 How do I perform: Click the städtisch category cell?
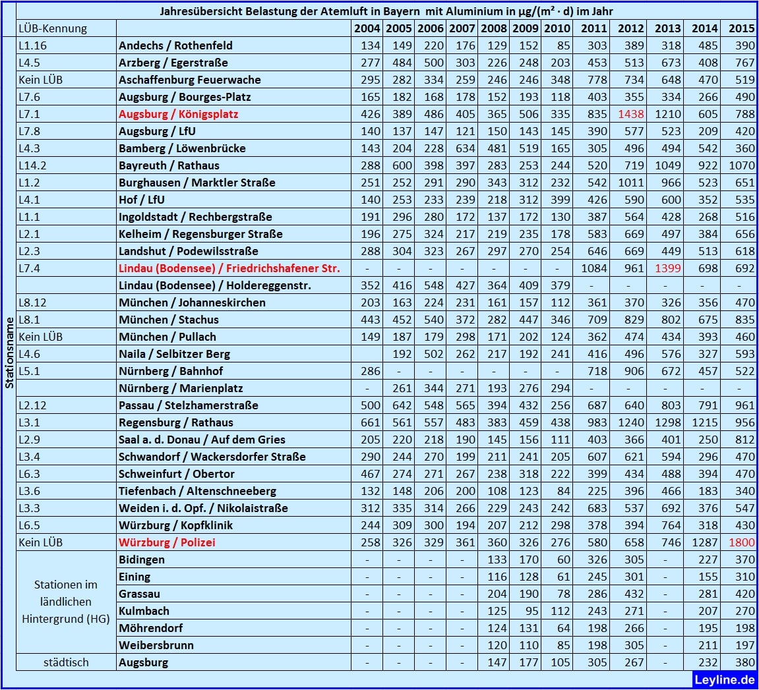(67, 662)
